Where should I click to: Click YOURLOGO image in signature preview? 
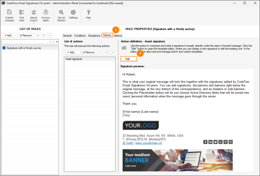(141, 125)
